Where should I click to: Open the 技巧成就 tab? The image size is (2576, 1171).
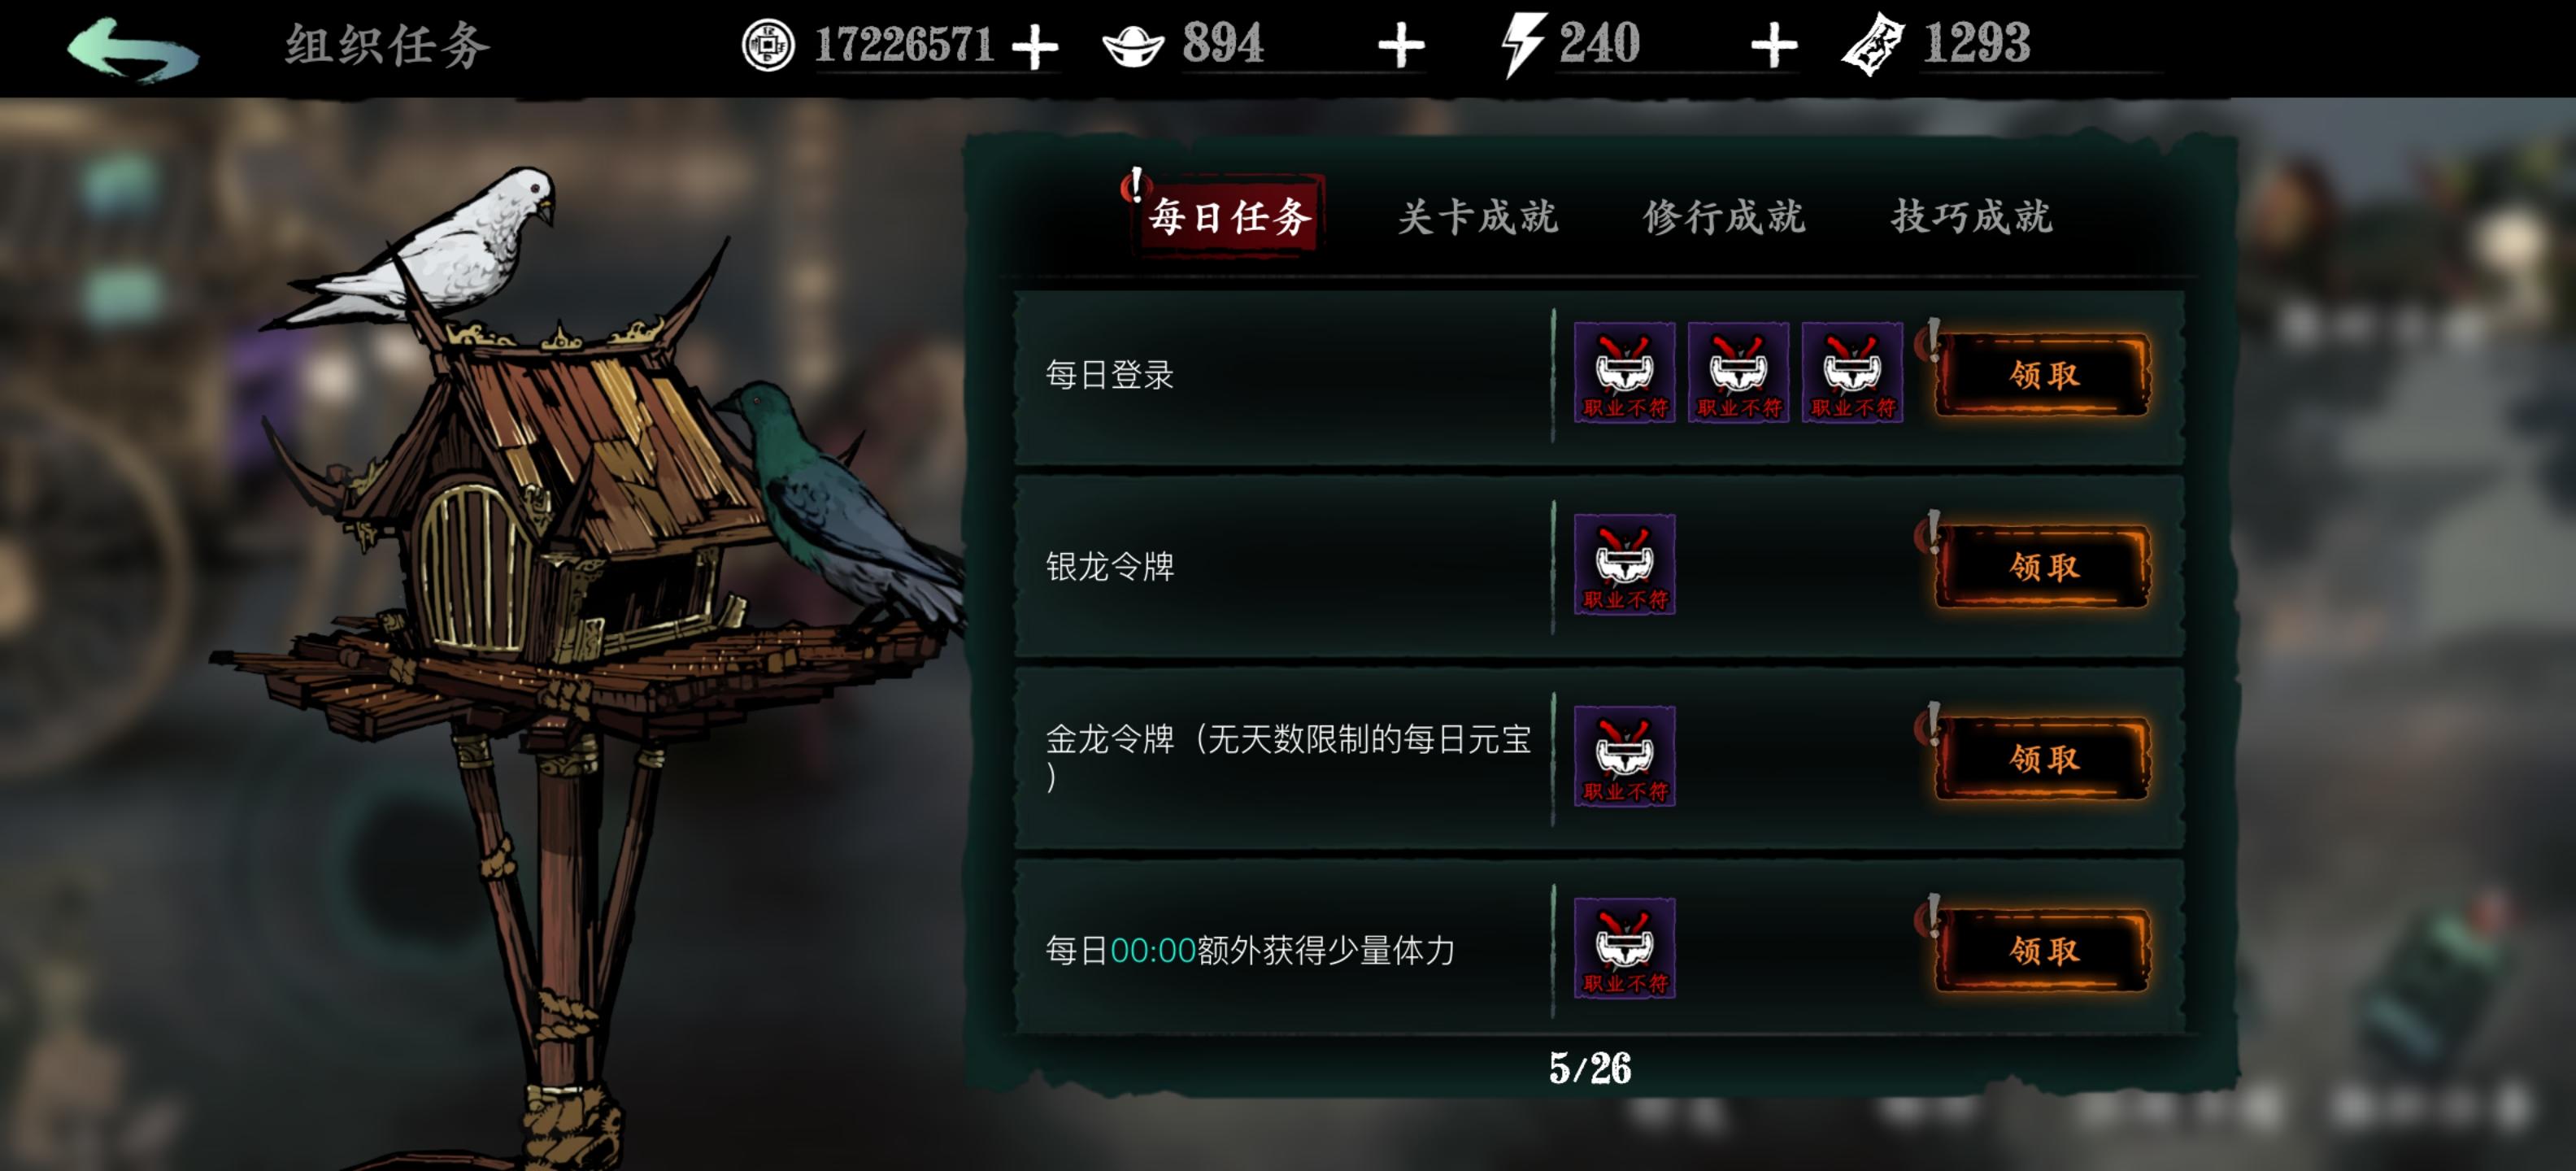pyautogui.click(x=1971, y=216)
